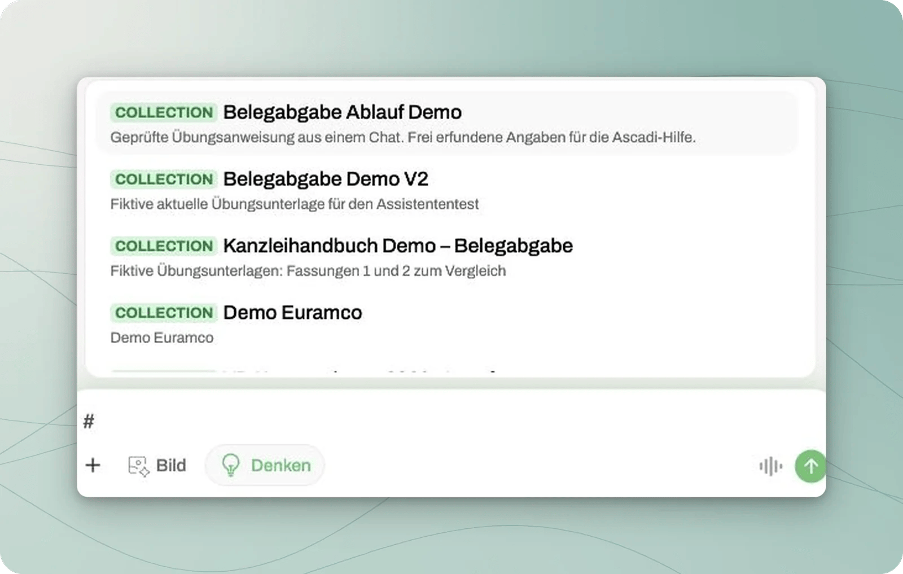This screenshot has width=903, height=574.
Task: Click the plus attachment icon
Action: click(93, 465)
